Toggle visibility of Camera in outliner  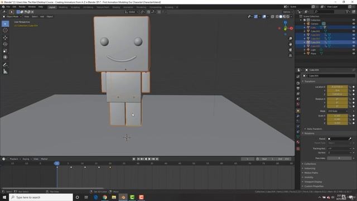[x=354, y=23]
